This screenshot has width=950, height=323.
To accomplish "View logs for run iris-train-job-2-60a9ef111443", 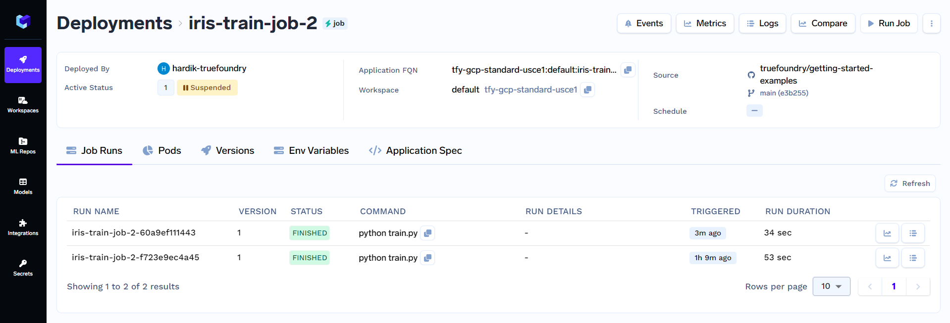I will [913, 233].
